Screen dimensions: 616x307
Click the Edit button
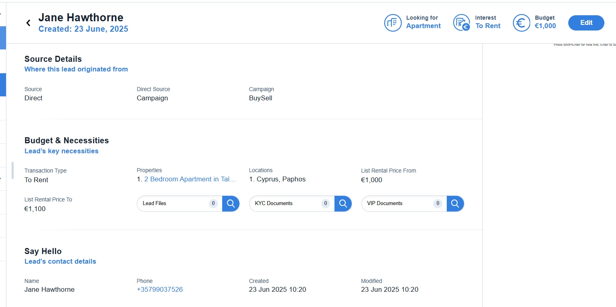click(x=586, y=23)
